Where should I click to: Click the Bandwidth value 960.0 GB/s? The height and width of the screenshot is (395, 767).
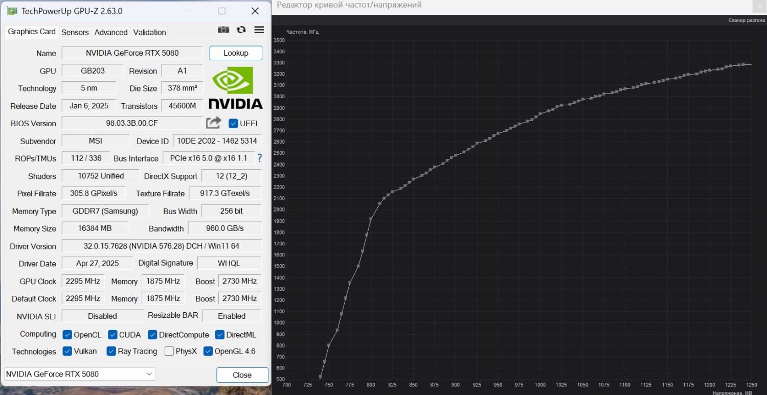point(225,228)
